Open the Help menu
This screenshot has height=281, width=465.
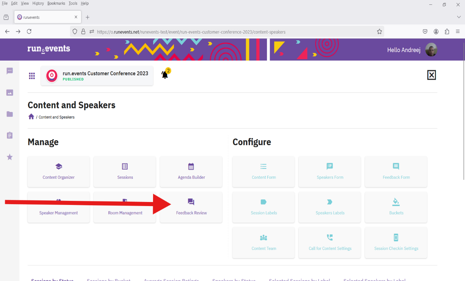[x=85, y=3]
